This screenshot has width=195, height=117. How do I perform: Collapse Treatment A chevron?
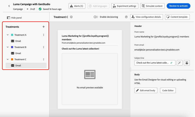point(8,35)
